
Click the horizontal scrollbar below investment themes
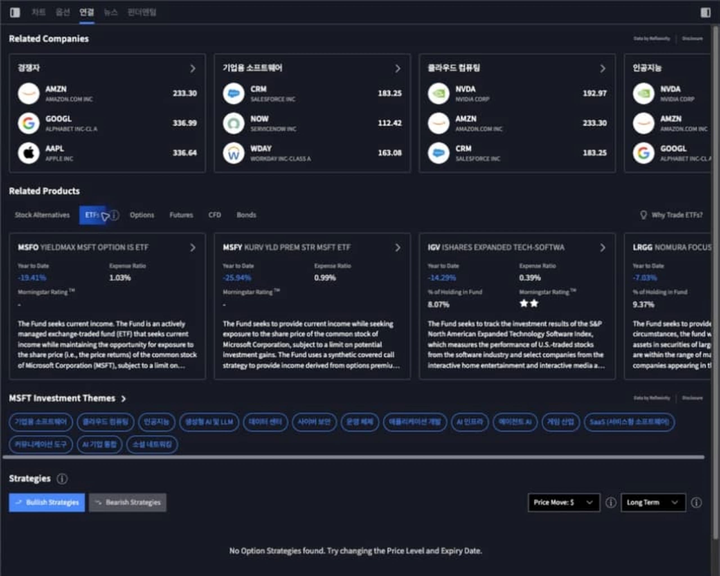[354, 457]
